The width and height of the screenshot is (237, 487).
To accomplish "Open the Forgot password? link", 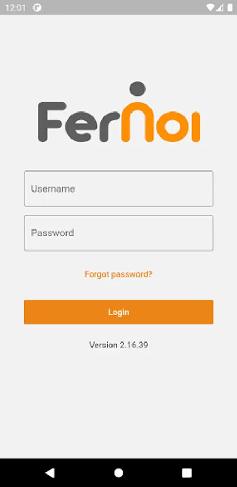I will 119,274.
